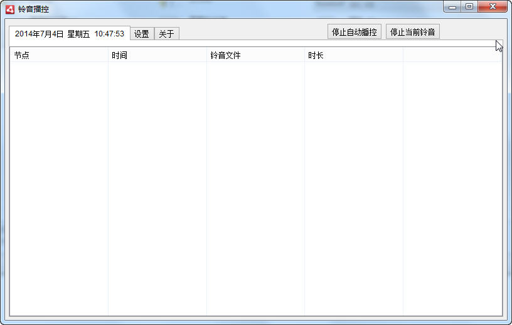
Task: Switch to the 关于 tab
Action: (166, 34)
